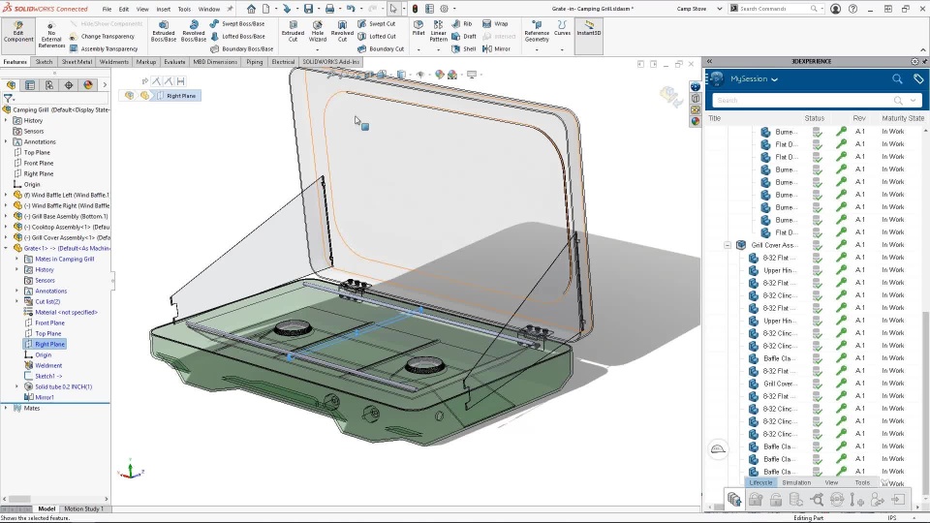This screenshot has width=930, height=523.
Task: Collapse the Grill Cover Ass... node
Action: click(x=728, y=245)
